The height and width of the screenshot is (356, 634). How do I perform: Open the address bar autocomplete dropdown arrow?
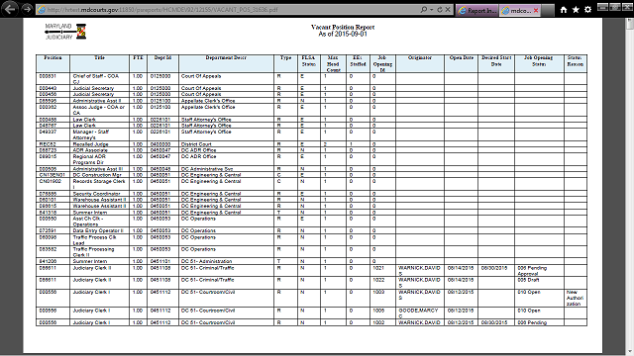pos(432,9)
